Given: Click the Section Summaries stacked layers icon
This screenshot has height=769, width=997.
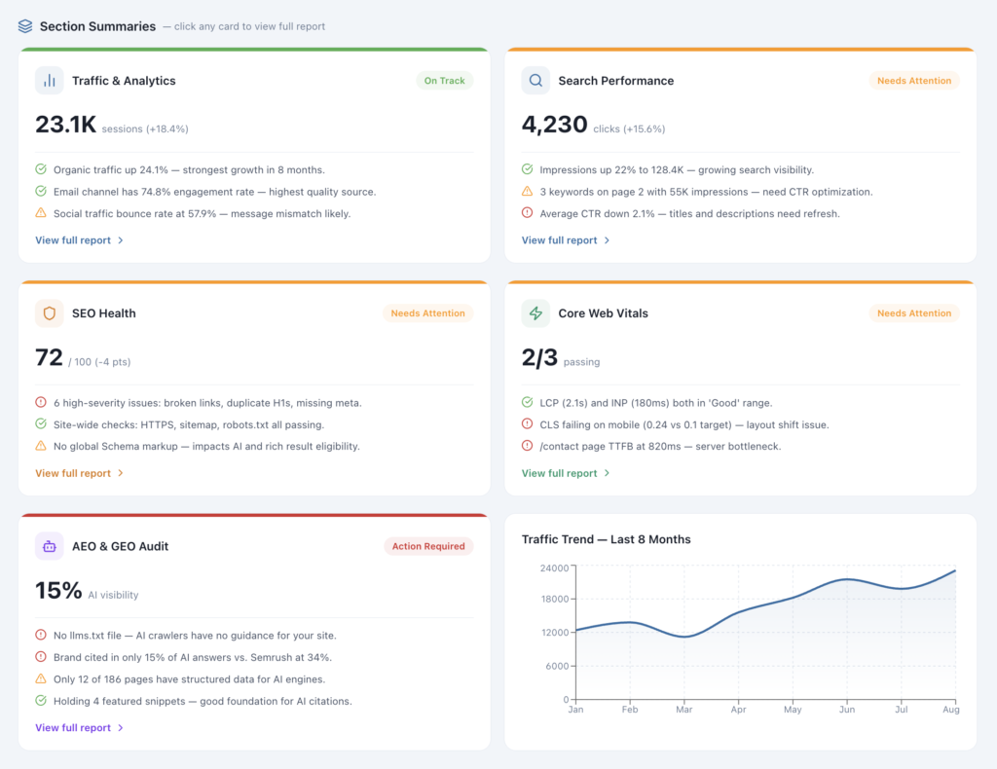Looking at the screenshot, I should (24, 26).
